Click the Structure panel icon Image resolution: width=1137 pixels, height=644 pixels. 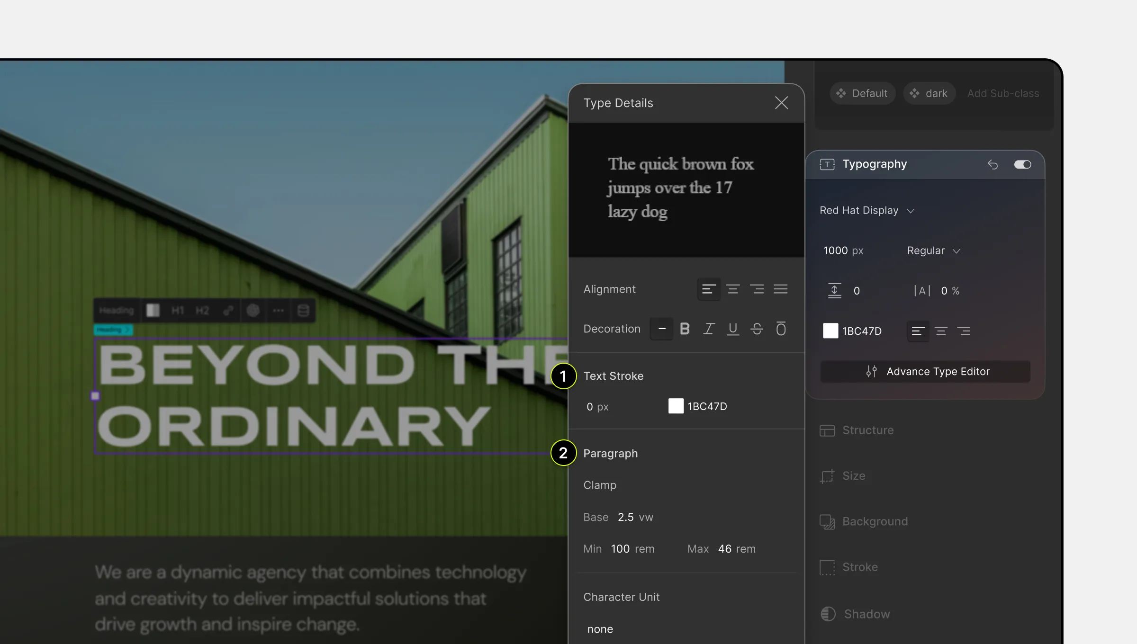coord(827,430)
